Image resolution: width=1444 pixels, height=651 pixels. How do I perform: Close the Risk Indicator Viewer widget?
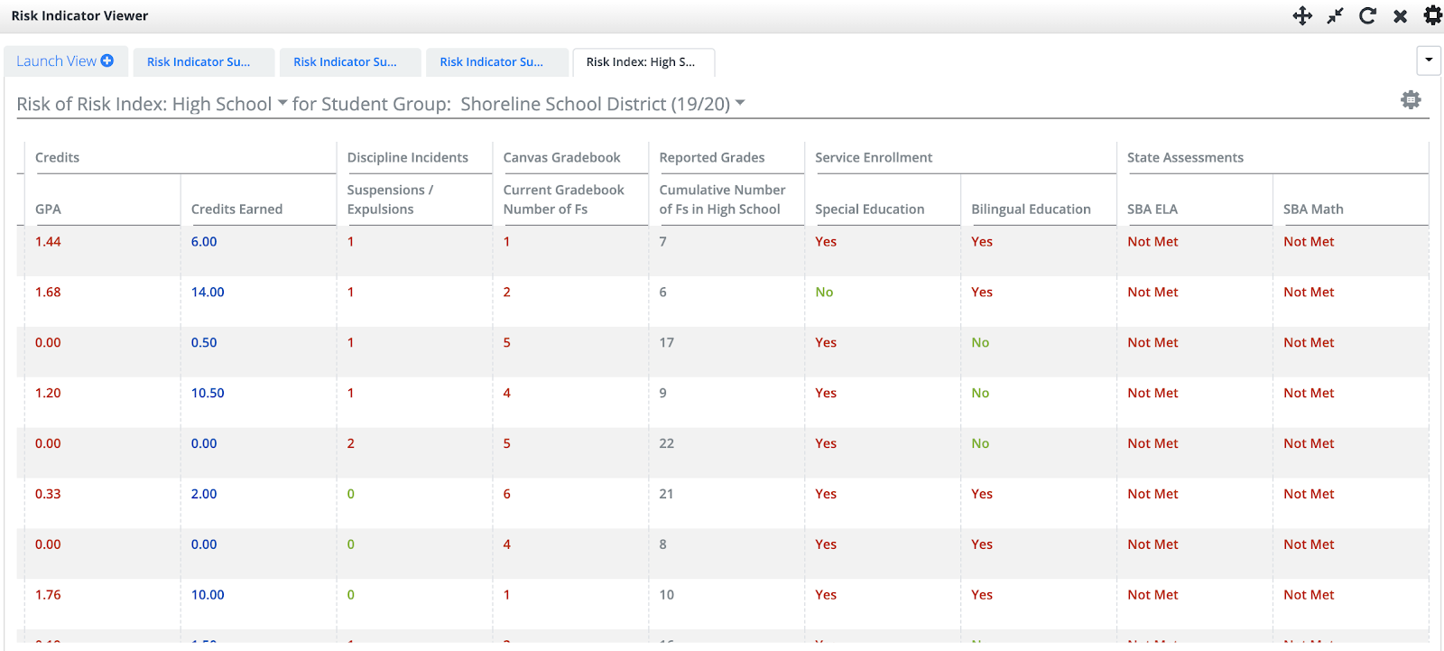pos(1400,16)
